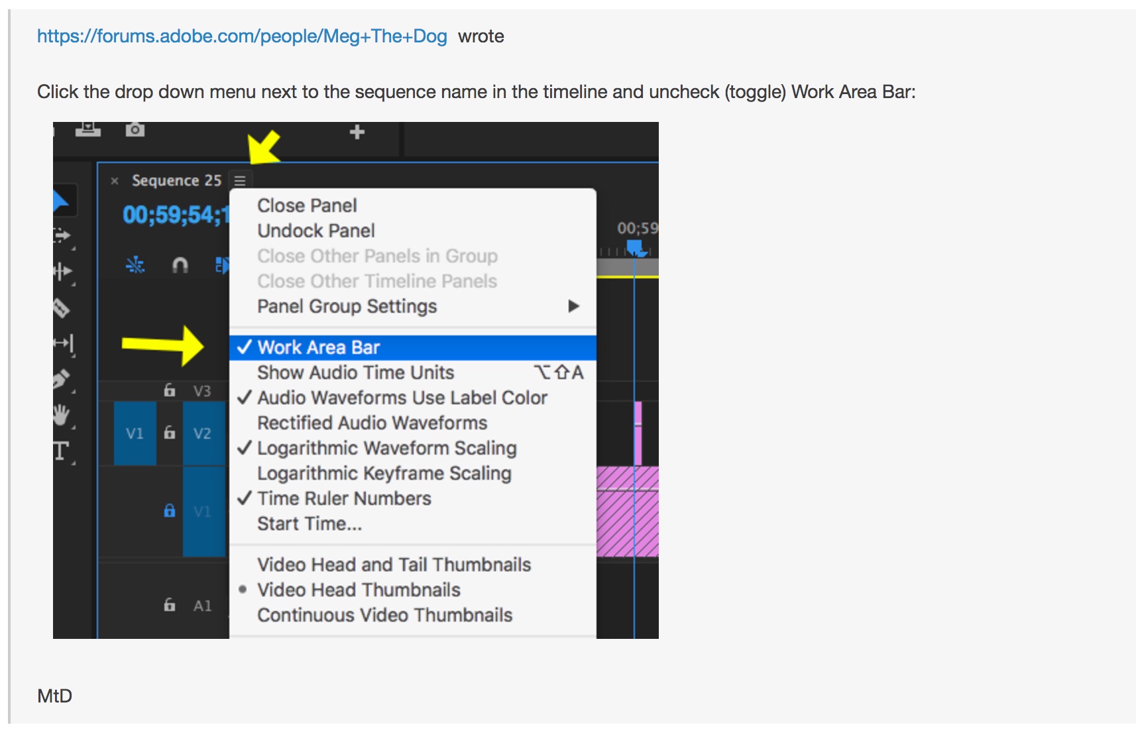
Task: Click the plus button editor icon
Action: pyautogui.click(x=357, y=132)
